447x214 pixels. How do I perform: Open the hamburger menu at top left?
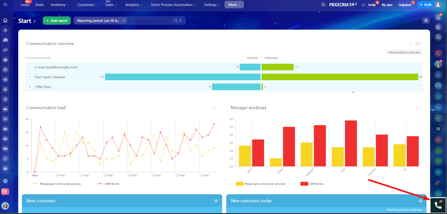[6, 5]
